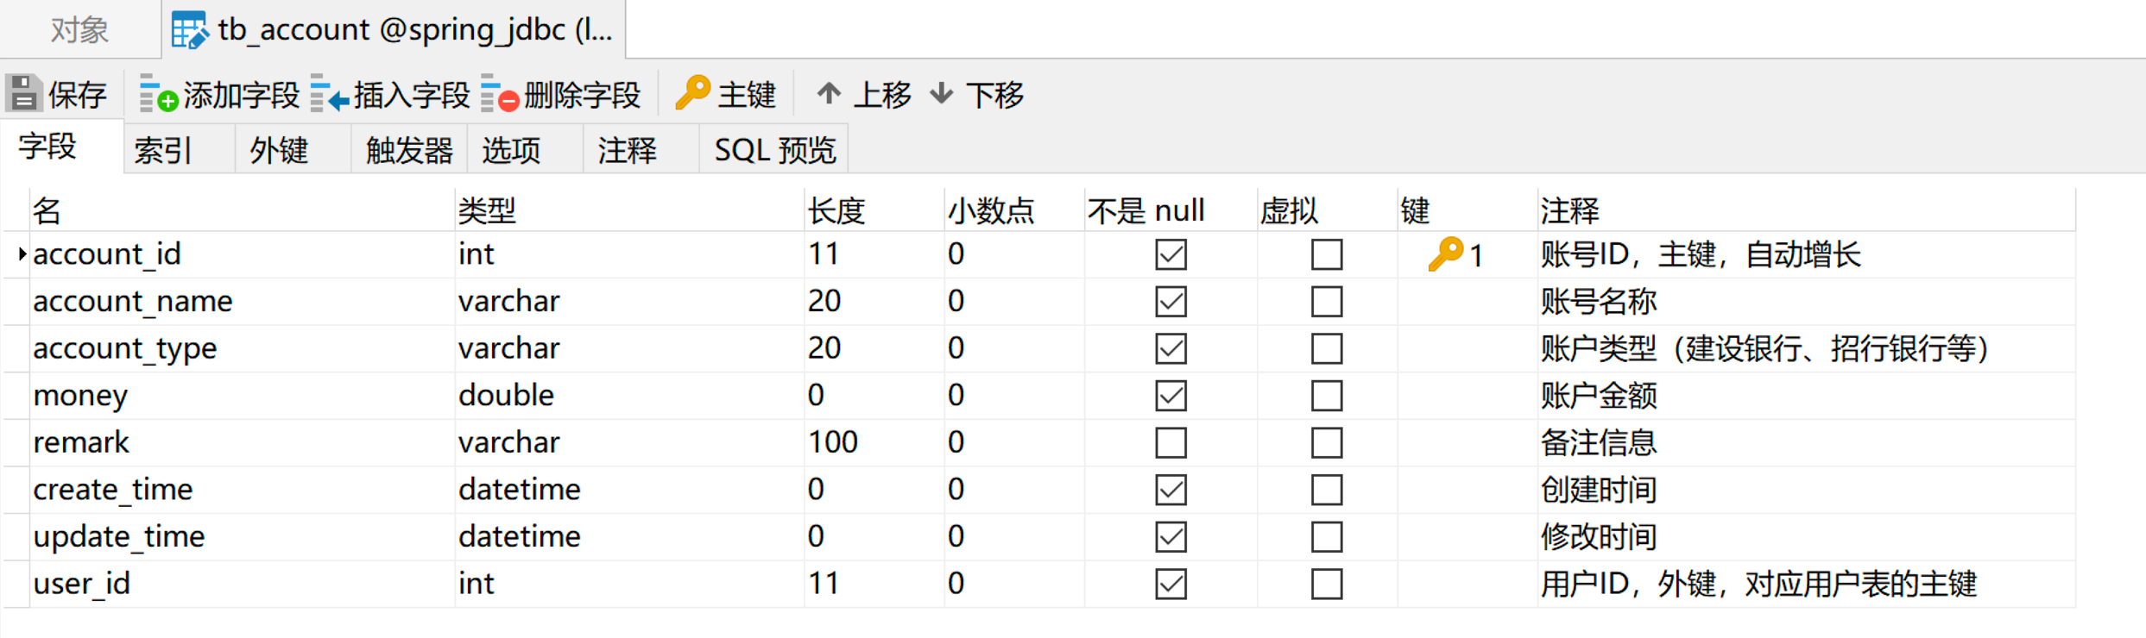This screenshot has height=638, width=2146.
Task: Toggle Virtual checkbox for user_id field
Action: pyautogui.click(x=1326, y=584)
